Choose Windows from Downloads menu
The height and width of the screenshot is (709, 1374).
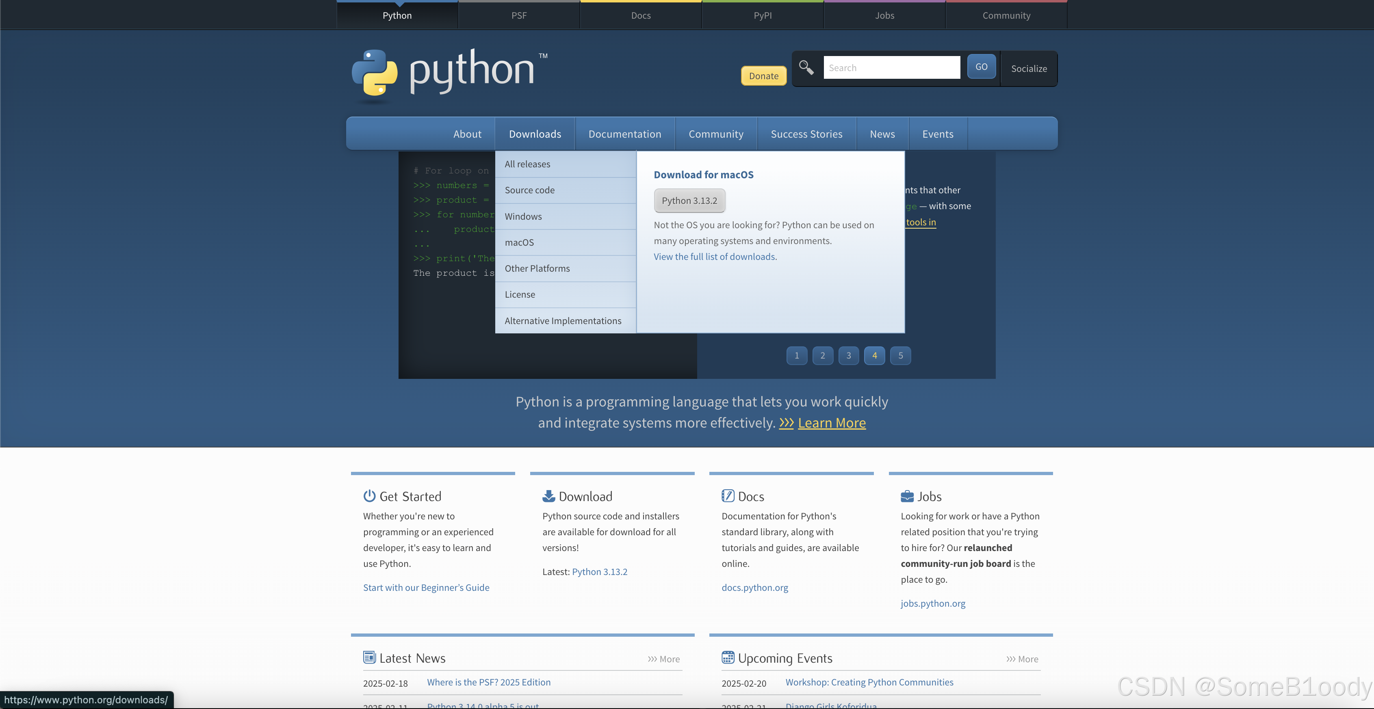[566, 216]
